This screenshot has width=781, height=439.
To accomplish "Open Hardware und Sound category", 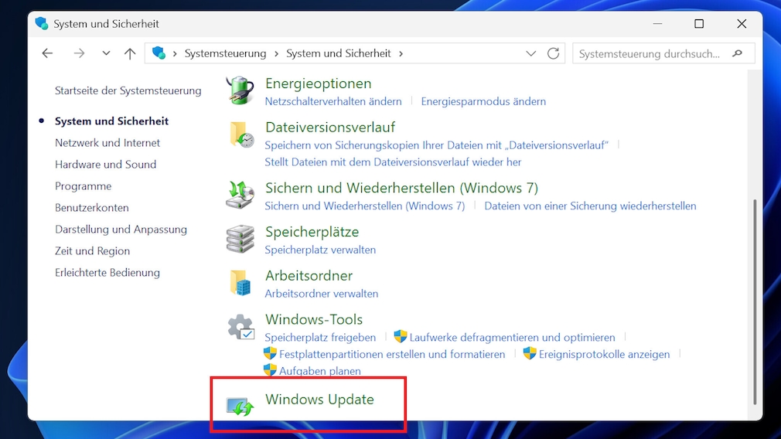I will click(105, 165).
